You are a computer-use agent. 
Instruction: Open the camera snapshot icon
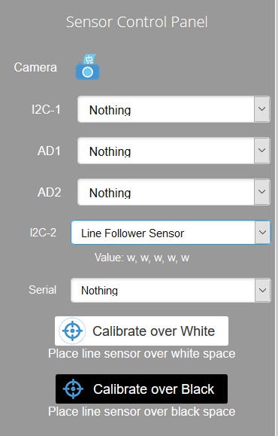(x=87, y=67)
